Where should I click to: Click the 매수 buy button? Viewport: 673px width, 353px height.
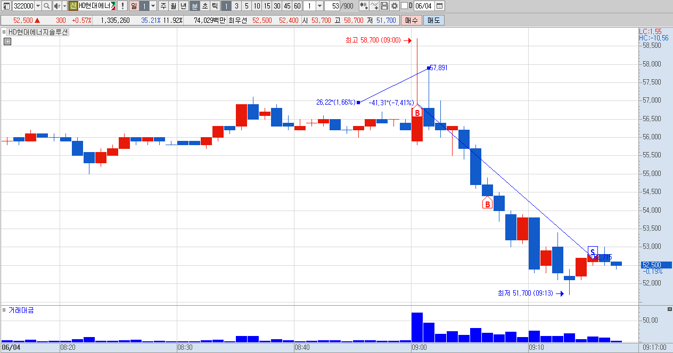pyautogui.click(x=412, y=20)
